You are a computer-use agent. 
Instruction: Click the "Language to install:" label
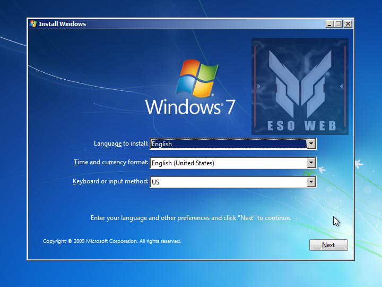pyautogui.click(x=121, y=143)
